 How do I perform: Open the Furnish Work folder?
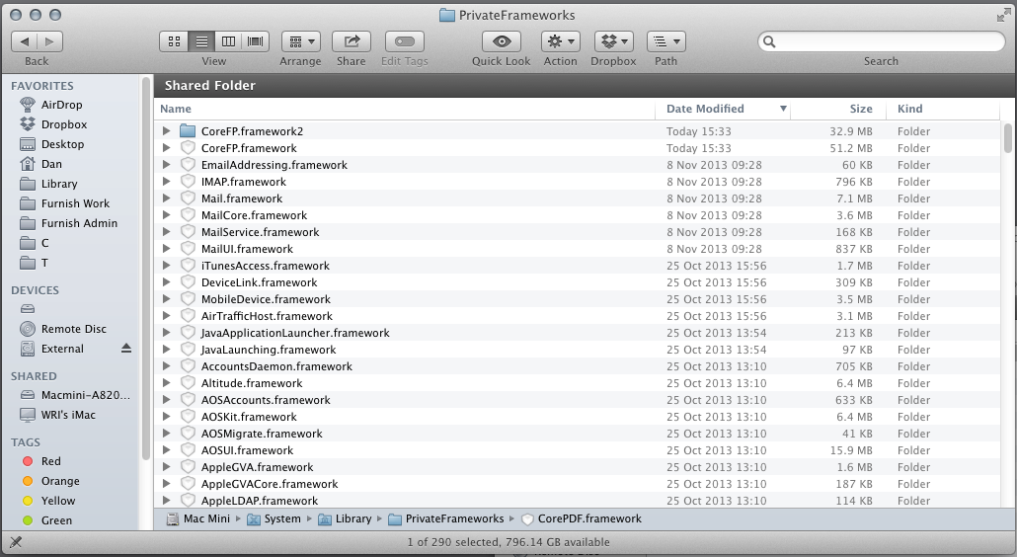coord(75,203)
